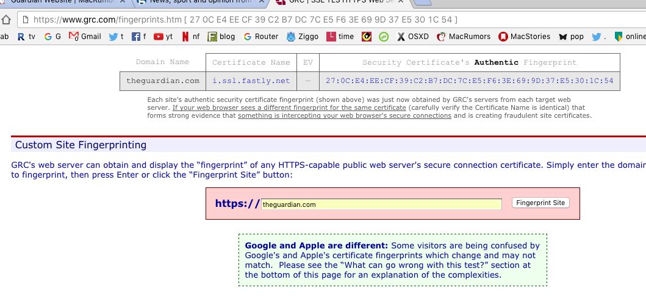This screenshot has height=296, width=646.
Task: Close the GRC SSL TLS tab
Action: pyautogui.click(x=400, y=2)
